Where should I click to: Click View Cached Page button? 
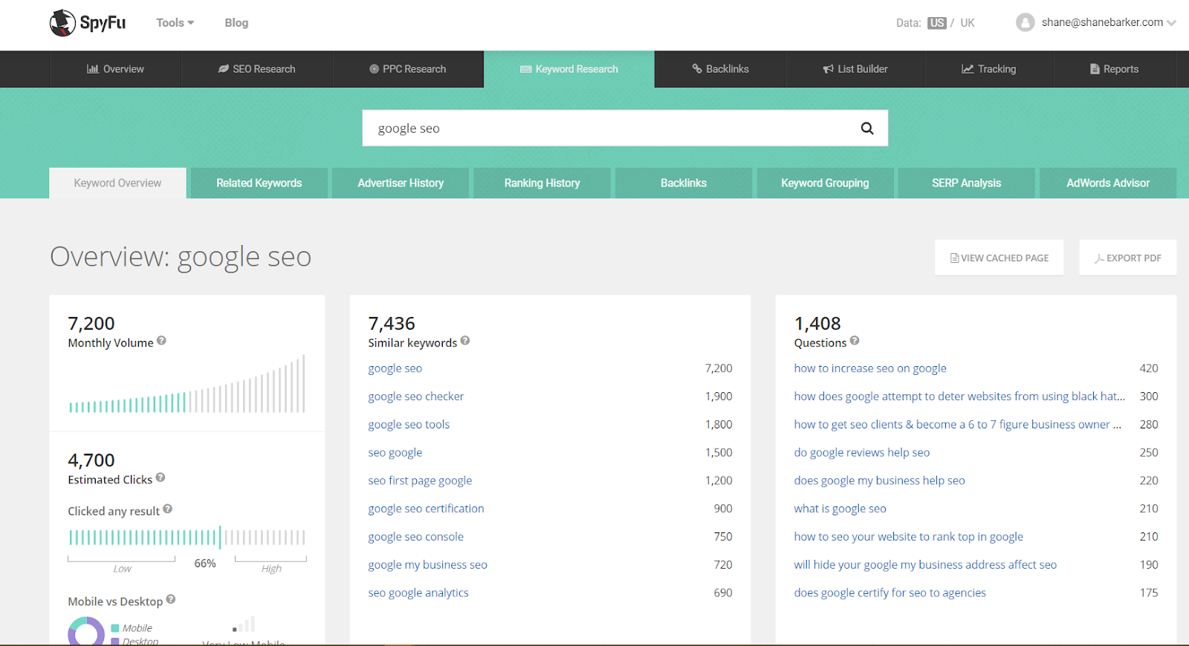[x=1000, y=258]
